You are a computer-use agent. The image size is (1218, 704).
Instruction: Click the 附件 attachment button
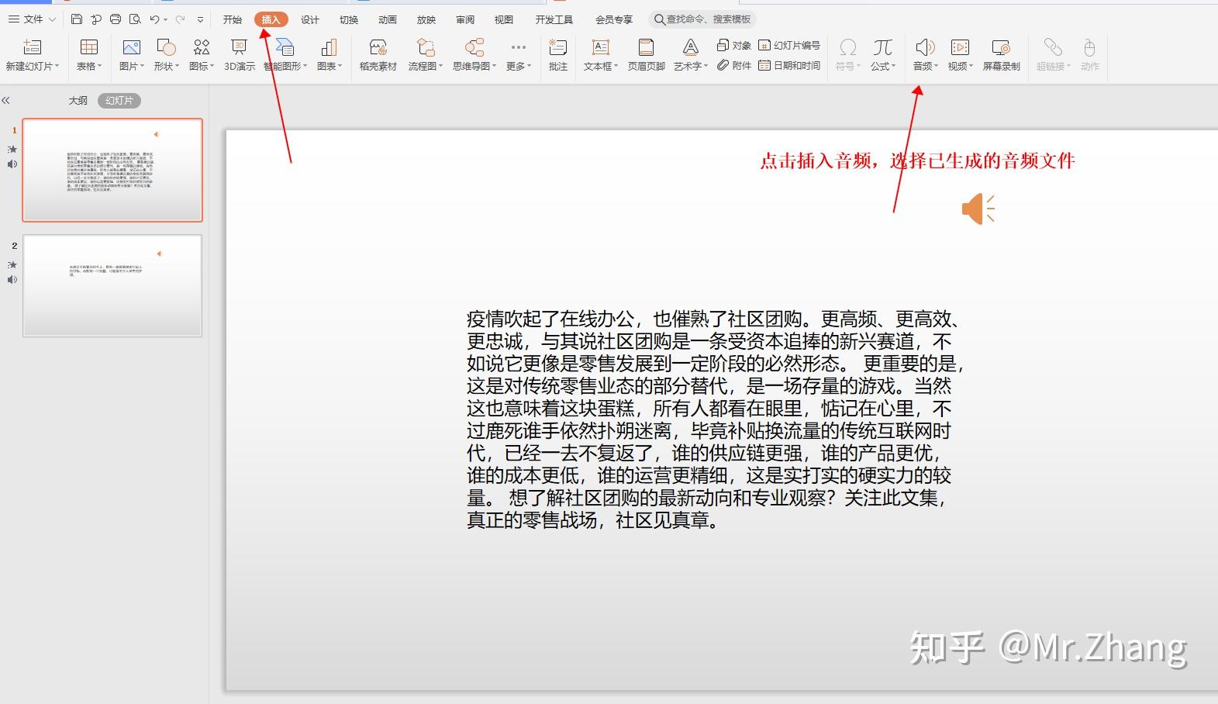point(734,65)
